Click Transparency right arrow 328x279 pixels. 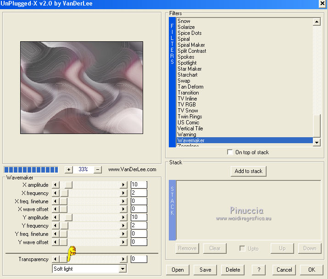coord(123,259)
